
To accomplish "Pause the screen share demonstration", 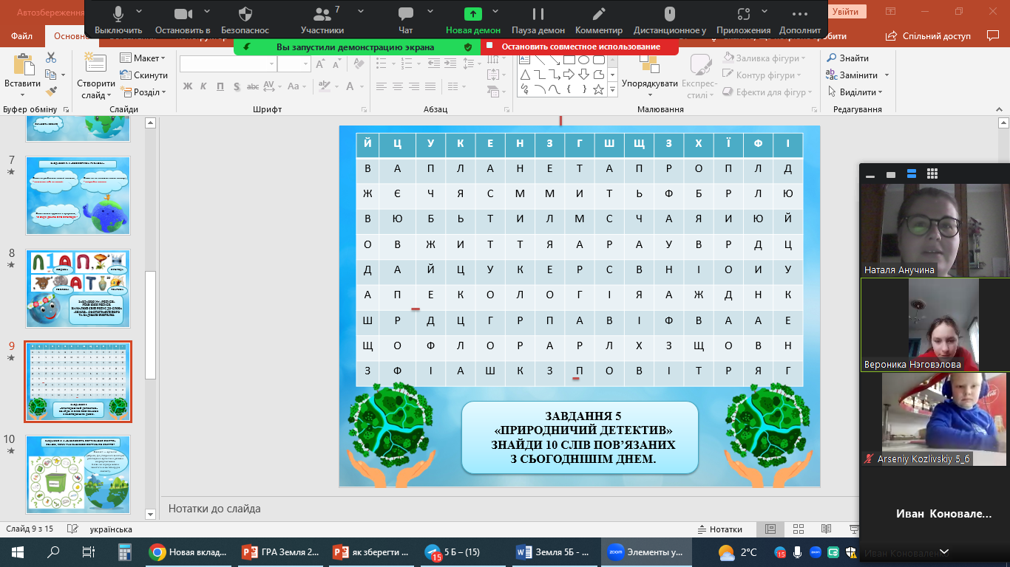I will tap(538, 18).
